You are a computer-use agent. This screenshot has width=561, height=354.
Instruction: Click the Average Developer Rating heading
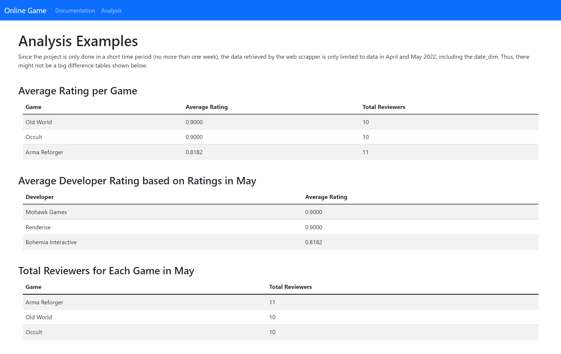pos(137,181)
